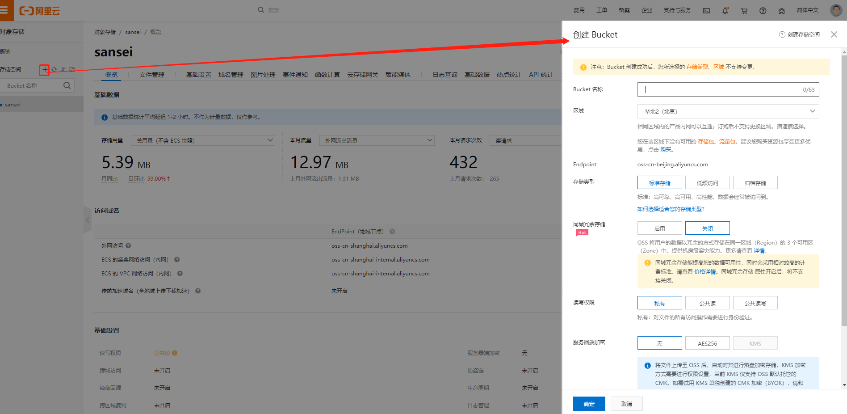Click the help icon next to EndPoint (地域节点)
Screen dimensions: 847x414
pos(392,232)
